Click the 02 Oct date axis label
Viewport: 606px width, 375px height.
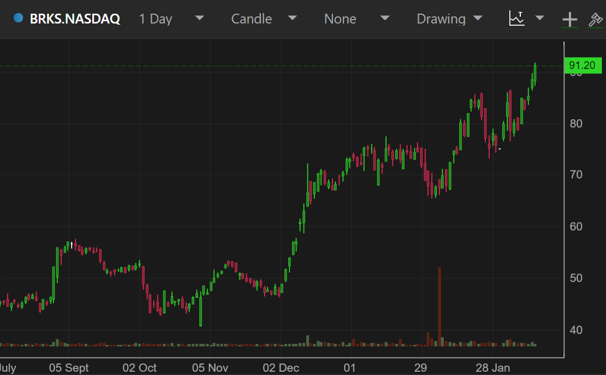139,367
